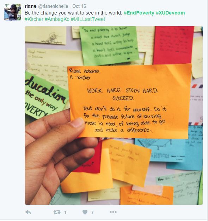Image resolution: width=208 pixels, height=221 pixels.
Task: Click the green note about ending poverty
Action: click(x=109, y=45)
